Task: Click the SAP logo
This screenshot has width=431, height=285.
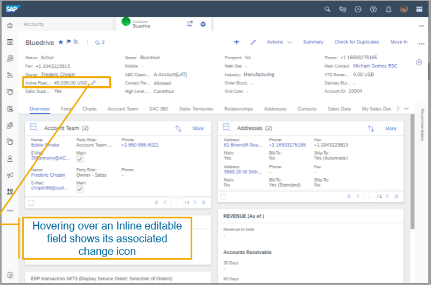Action: tap(12, 9)
